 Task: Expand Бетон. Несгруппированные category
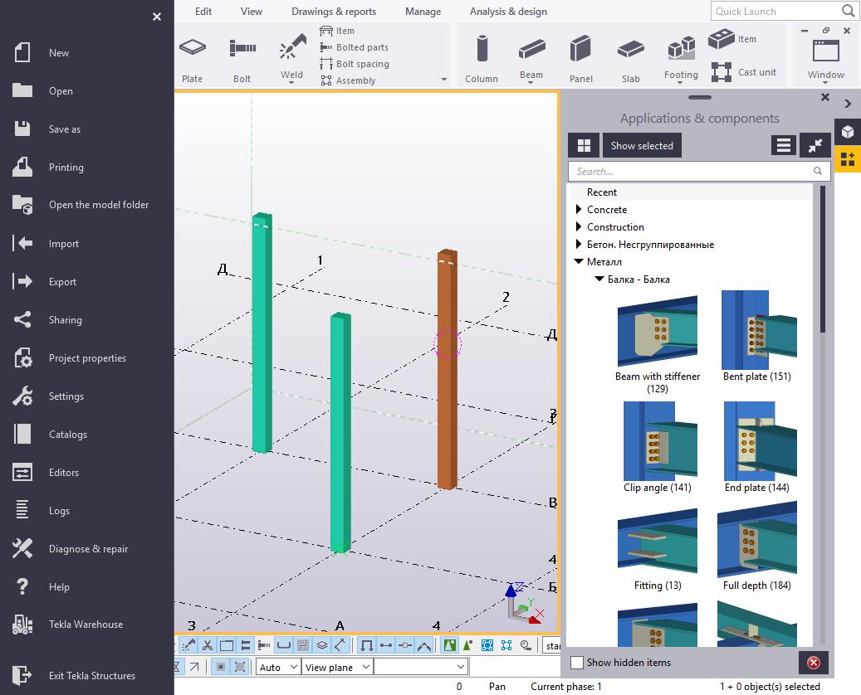578,244
